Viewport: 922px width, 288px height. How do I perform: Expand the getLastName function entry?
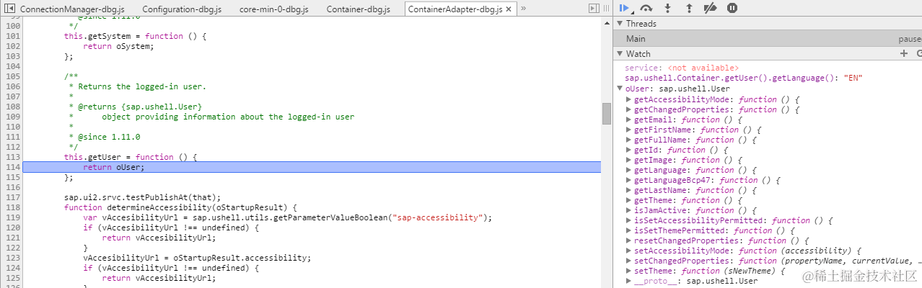coord(629,190)
